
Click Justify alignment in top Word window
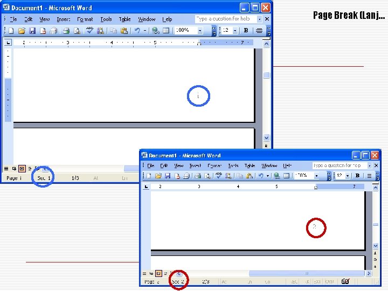coord(259,31)
